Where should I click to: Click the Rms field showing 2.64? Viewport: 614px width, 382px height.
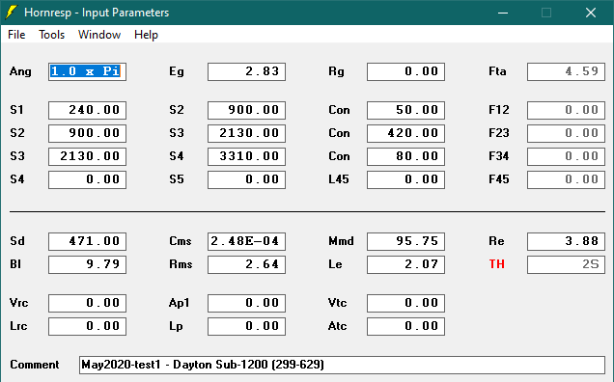[x=247, y=264]
